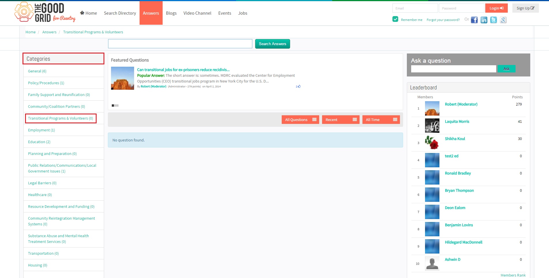Click Ashwin D's silhouette avatar
This screenshot has width=549, height=278.
coord(432,264)
